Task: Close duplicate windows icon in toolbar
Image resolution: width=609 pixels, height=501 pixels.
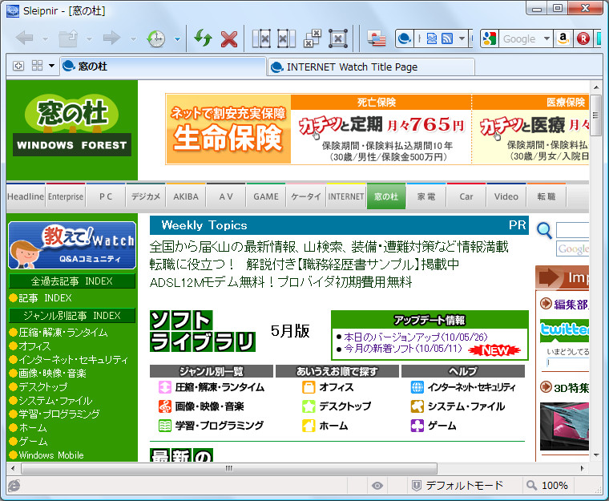Action: pyautogui.click(x=313, y=38)
